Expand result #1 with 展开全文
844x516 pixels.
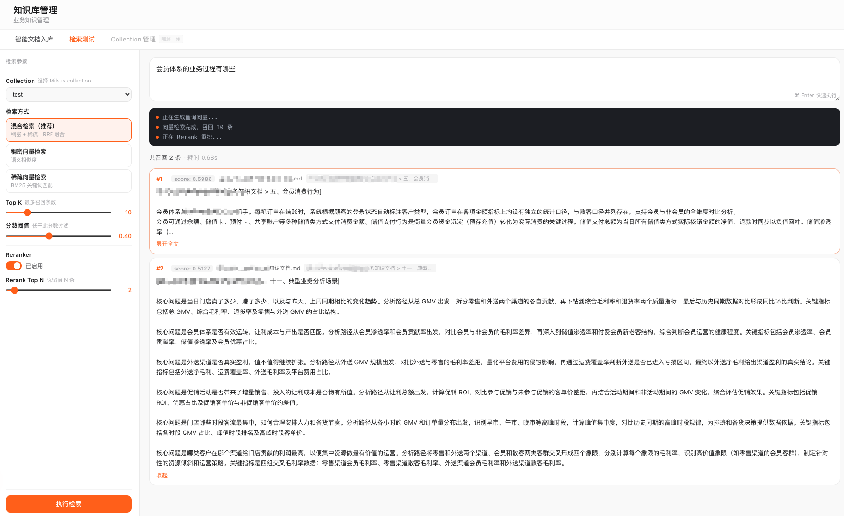pos(168,244)
